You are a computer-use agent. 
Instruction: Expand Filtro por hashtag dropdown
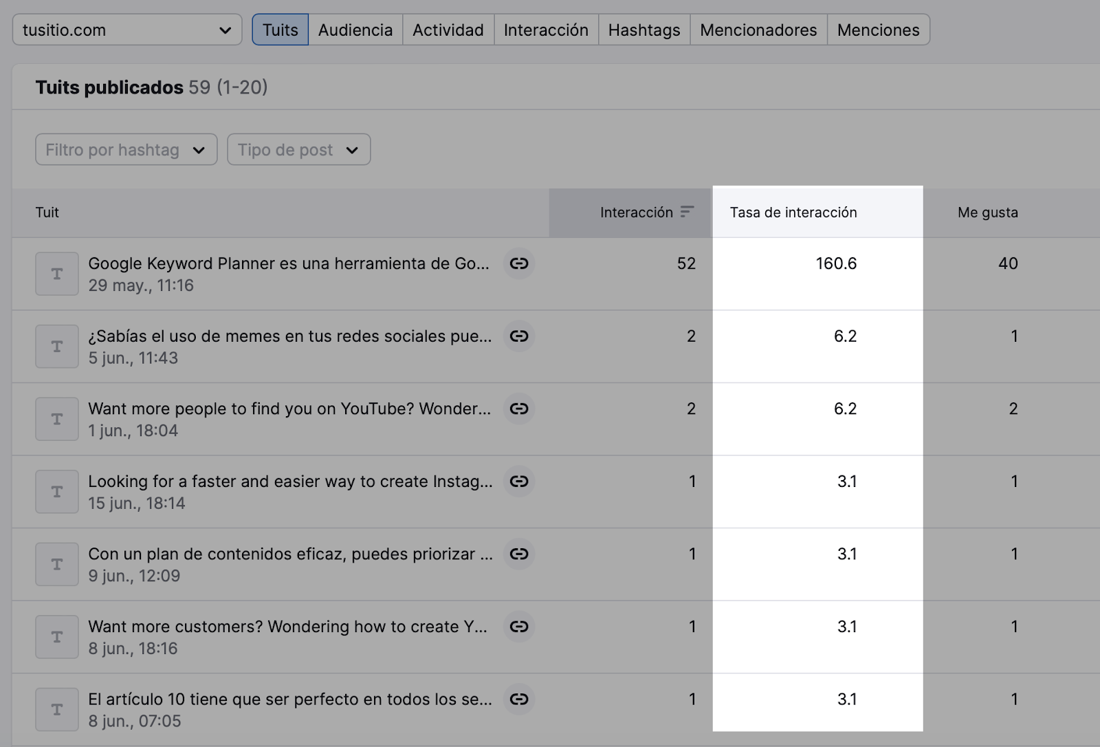coord(126,149)
